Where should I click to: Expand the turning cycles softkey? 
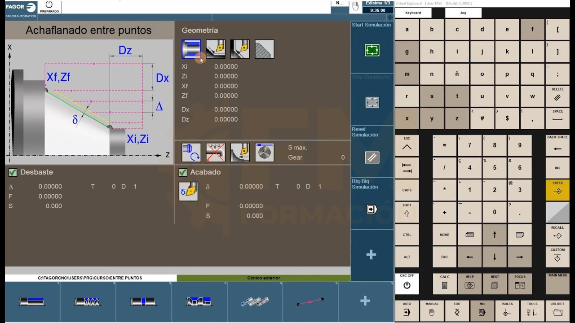pos(32,301)
